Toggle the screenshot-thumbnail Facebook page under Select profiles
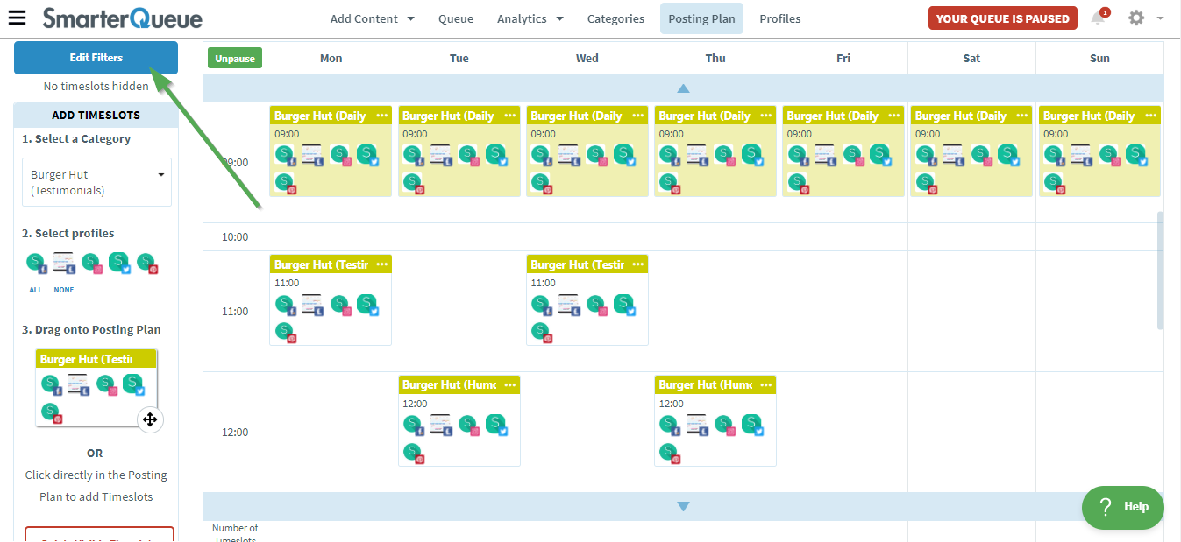The height and width of the screenshot is (542, 1181). pos(65,263)
